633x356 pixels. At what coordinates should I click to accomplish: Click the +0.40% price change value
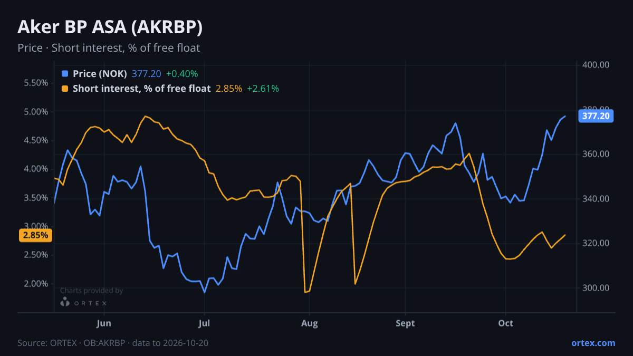coord(182,74)
